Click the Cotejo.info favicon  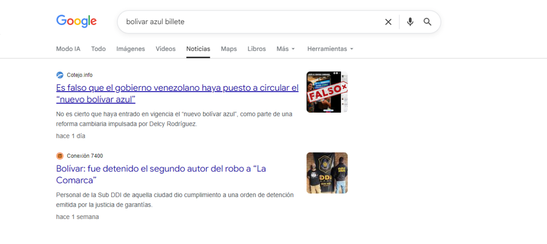pos(60,75)
